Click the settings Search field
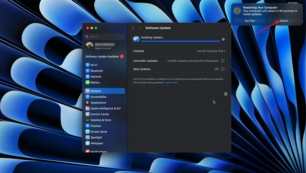The height and width of the screenshot is (173, 306). click(105, 37)
